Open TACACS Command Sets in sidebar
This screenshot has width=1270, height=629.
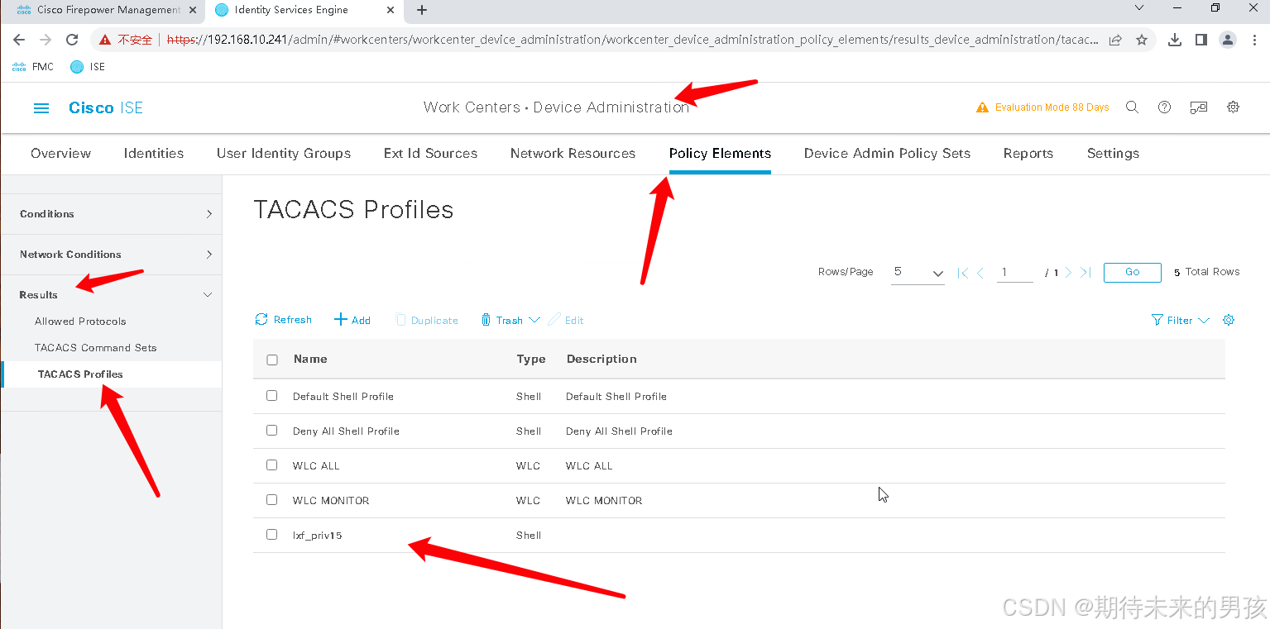coord(95,348)
